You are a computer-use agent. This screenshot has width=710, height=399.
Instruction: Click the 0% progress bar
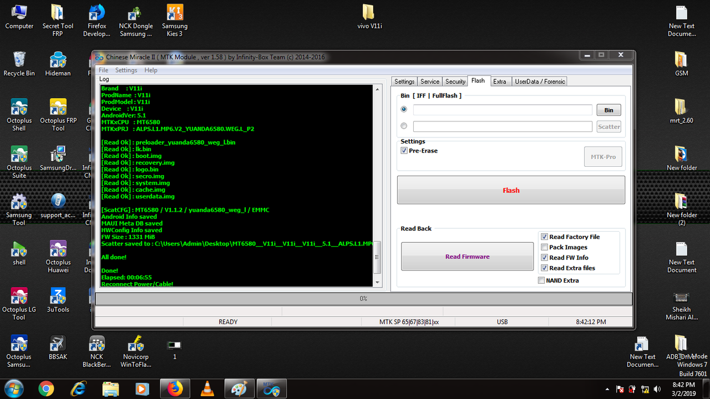(363, 299)
